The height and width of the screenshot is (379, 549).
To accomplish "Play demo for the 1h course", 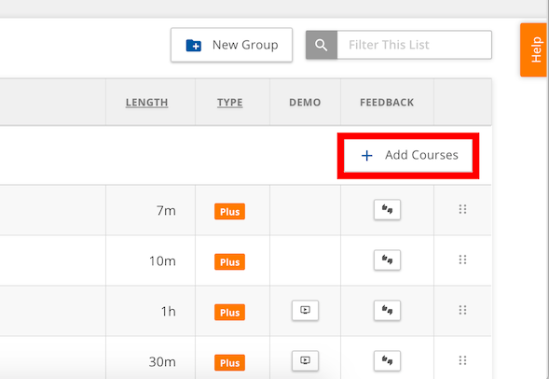I will 305,311.
